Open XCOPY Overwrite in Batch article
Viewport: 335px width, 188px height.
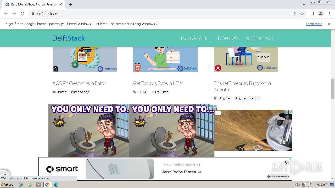(x=79, y=83)
